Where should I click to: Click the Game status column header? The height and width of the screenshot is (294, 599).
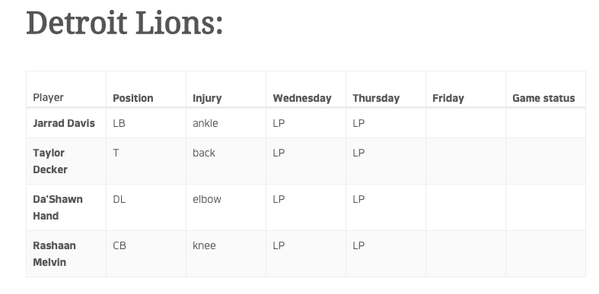point(543,99)
